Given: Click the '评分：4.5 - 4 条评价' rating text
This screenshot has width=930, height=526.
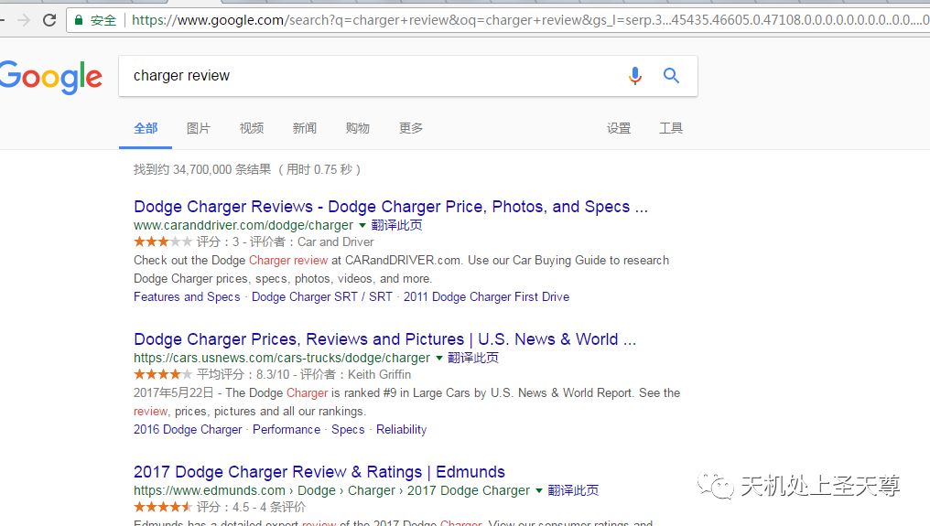Looking at the screenshot, I should (x=251, y=507).
